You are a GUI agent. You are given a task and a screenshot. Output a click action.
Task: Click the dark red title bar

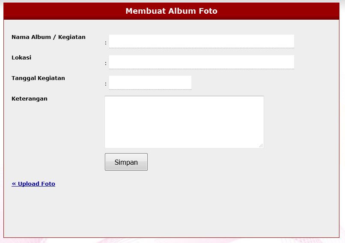point(64,11)
